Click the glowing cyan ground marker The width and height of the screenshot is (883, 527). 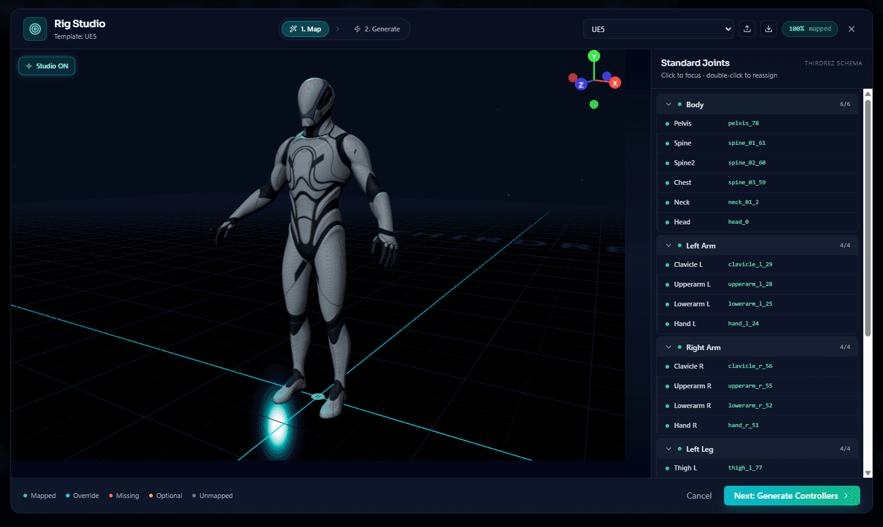pyautogui.click(x=278, y=424)
